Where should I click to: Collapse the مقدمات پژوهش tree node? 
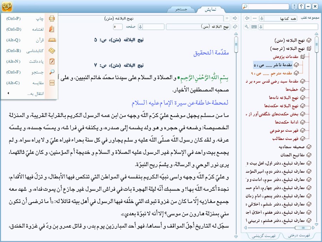coord(303,57)
